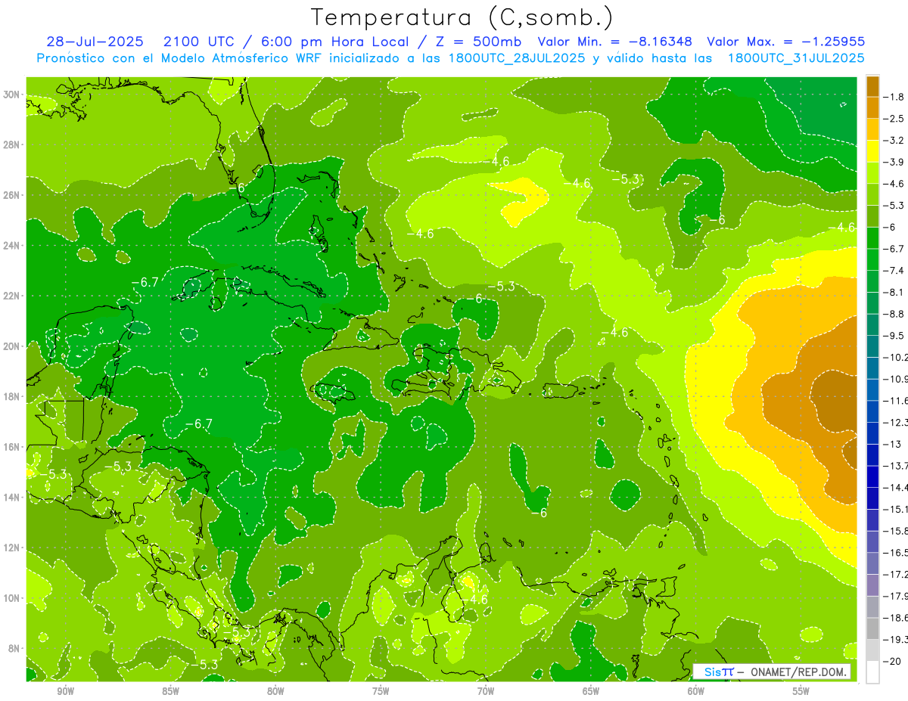Click the '-3.9' color bar value
The width and height of the screenshot is (908, 701).
[894, 162]
